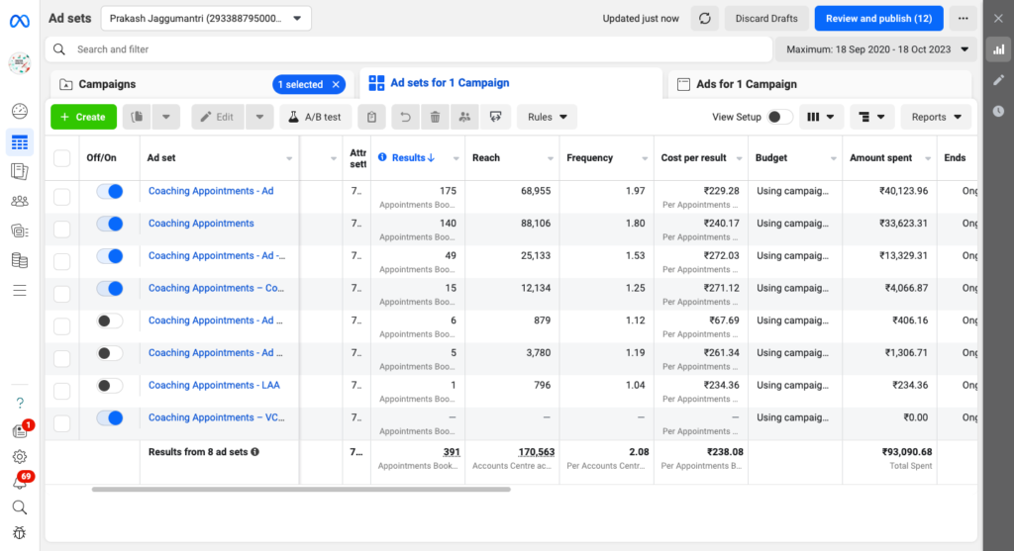1014x551 pixels.
Task: Switch to the Campaigns tab
Action: click(x=107, y=84)
